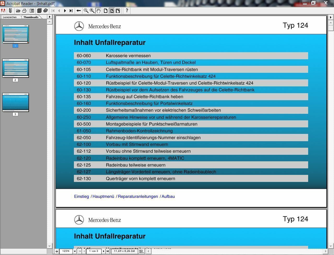Click horizontal scroll left arrow

148,251
